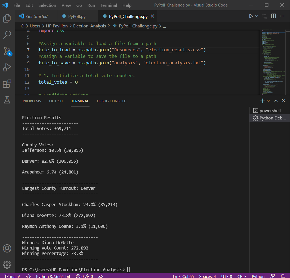The image size is (290, 278).
Task: Open the File menu
Action: (x=17, y=5)
